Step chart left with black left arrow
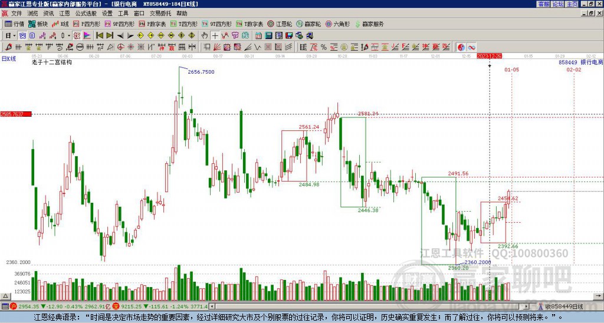The image size is (604, 323). 120,36
